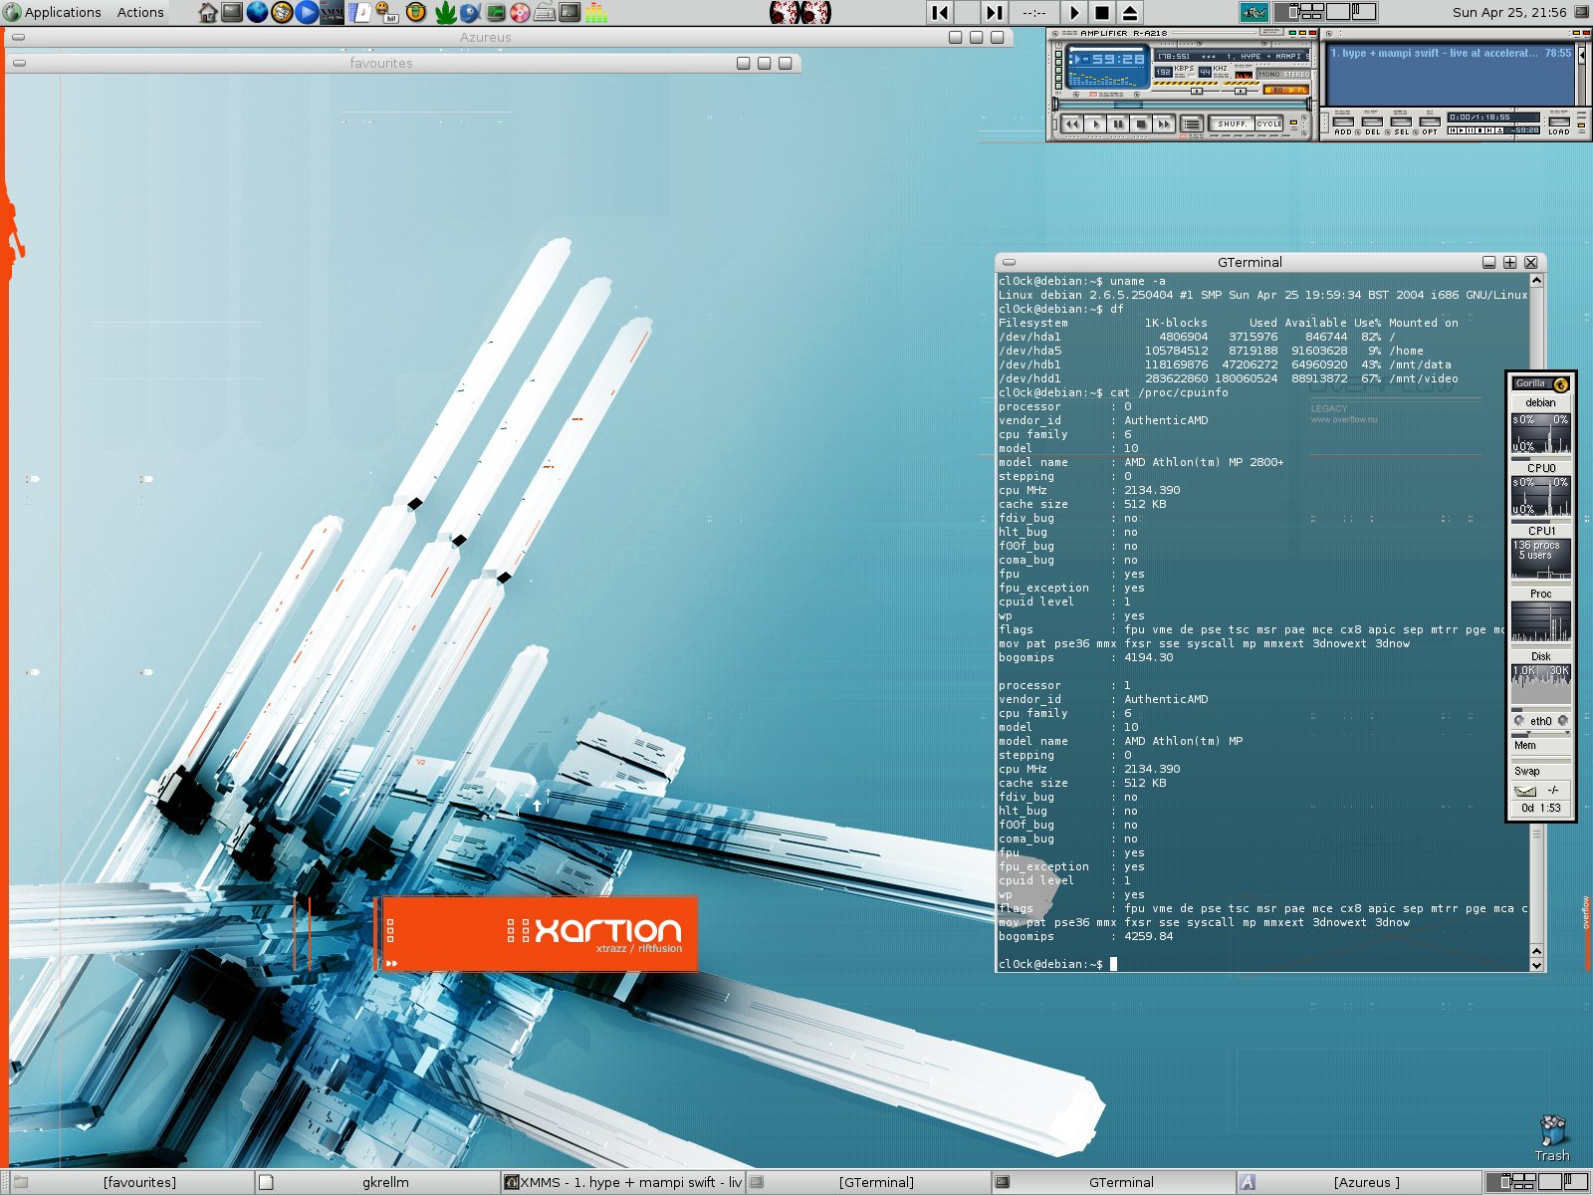Click the GTerminal scrollbar down arrow
Viewport: 1593px width, 1195px height.
pyautogui.click(x=1536, y=964)
